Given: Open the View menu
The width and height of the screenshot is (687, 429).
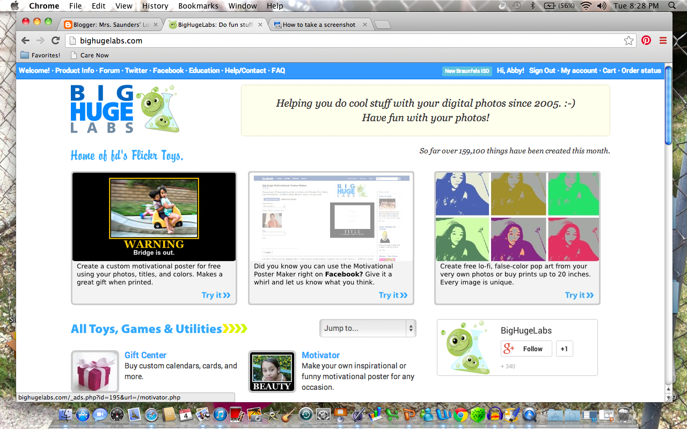Looking at the screenshot, I should 124,6.
